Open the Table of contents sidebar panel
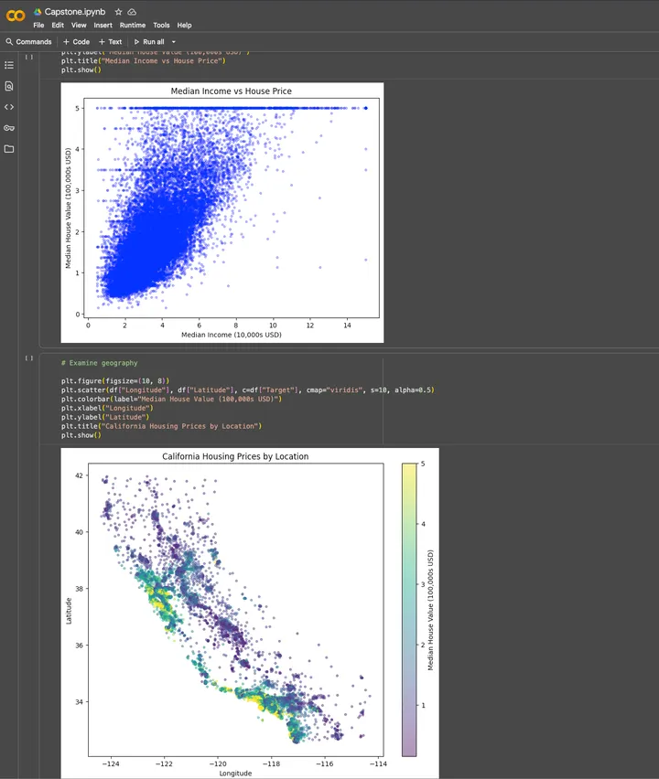This screenshot has width=659, height=779. tap(9, 65)
